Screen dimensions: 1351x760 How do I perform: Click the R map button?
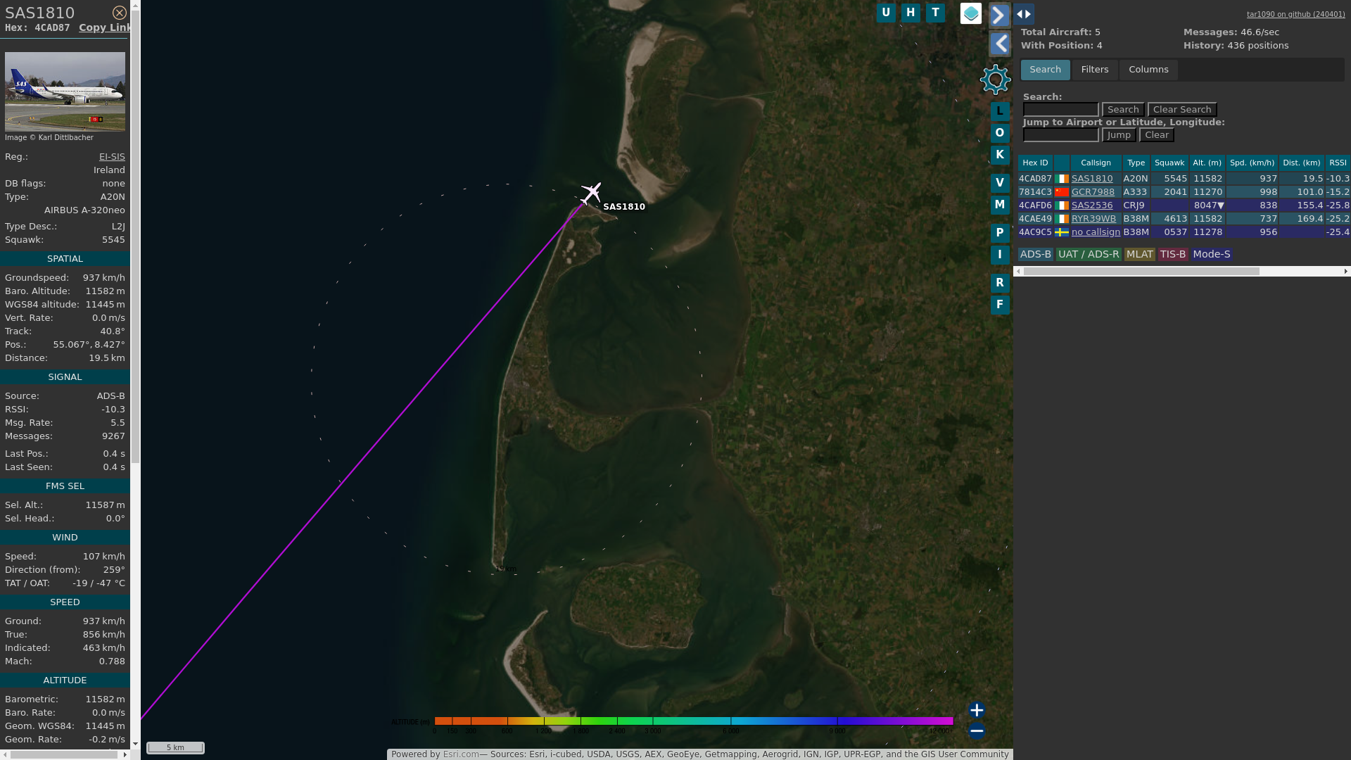click(x=1000, y=283)
